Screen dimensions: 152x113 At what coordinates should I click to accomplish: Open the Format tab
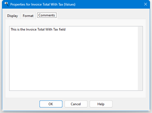[28, 16]
